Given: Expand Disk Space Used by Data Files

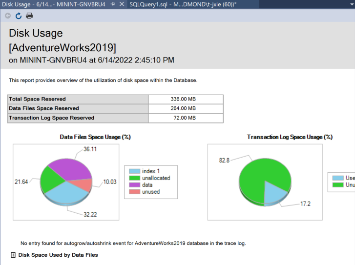Looking at the screenshot, I should pos(13,255).
